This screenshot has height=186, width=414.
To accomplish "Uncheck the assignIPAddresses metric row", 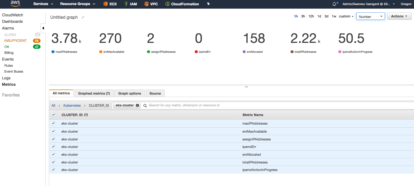I will [53, 139].
